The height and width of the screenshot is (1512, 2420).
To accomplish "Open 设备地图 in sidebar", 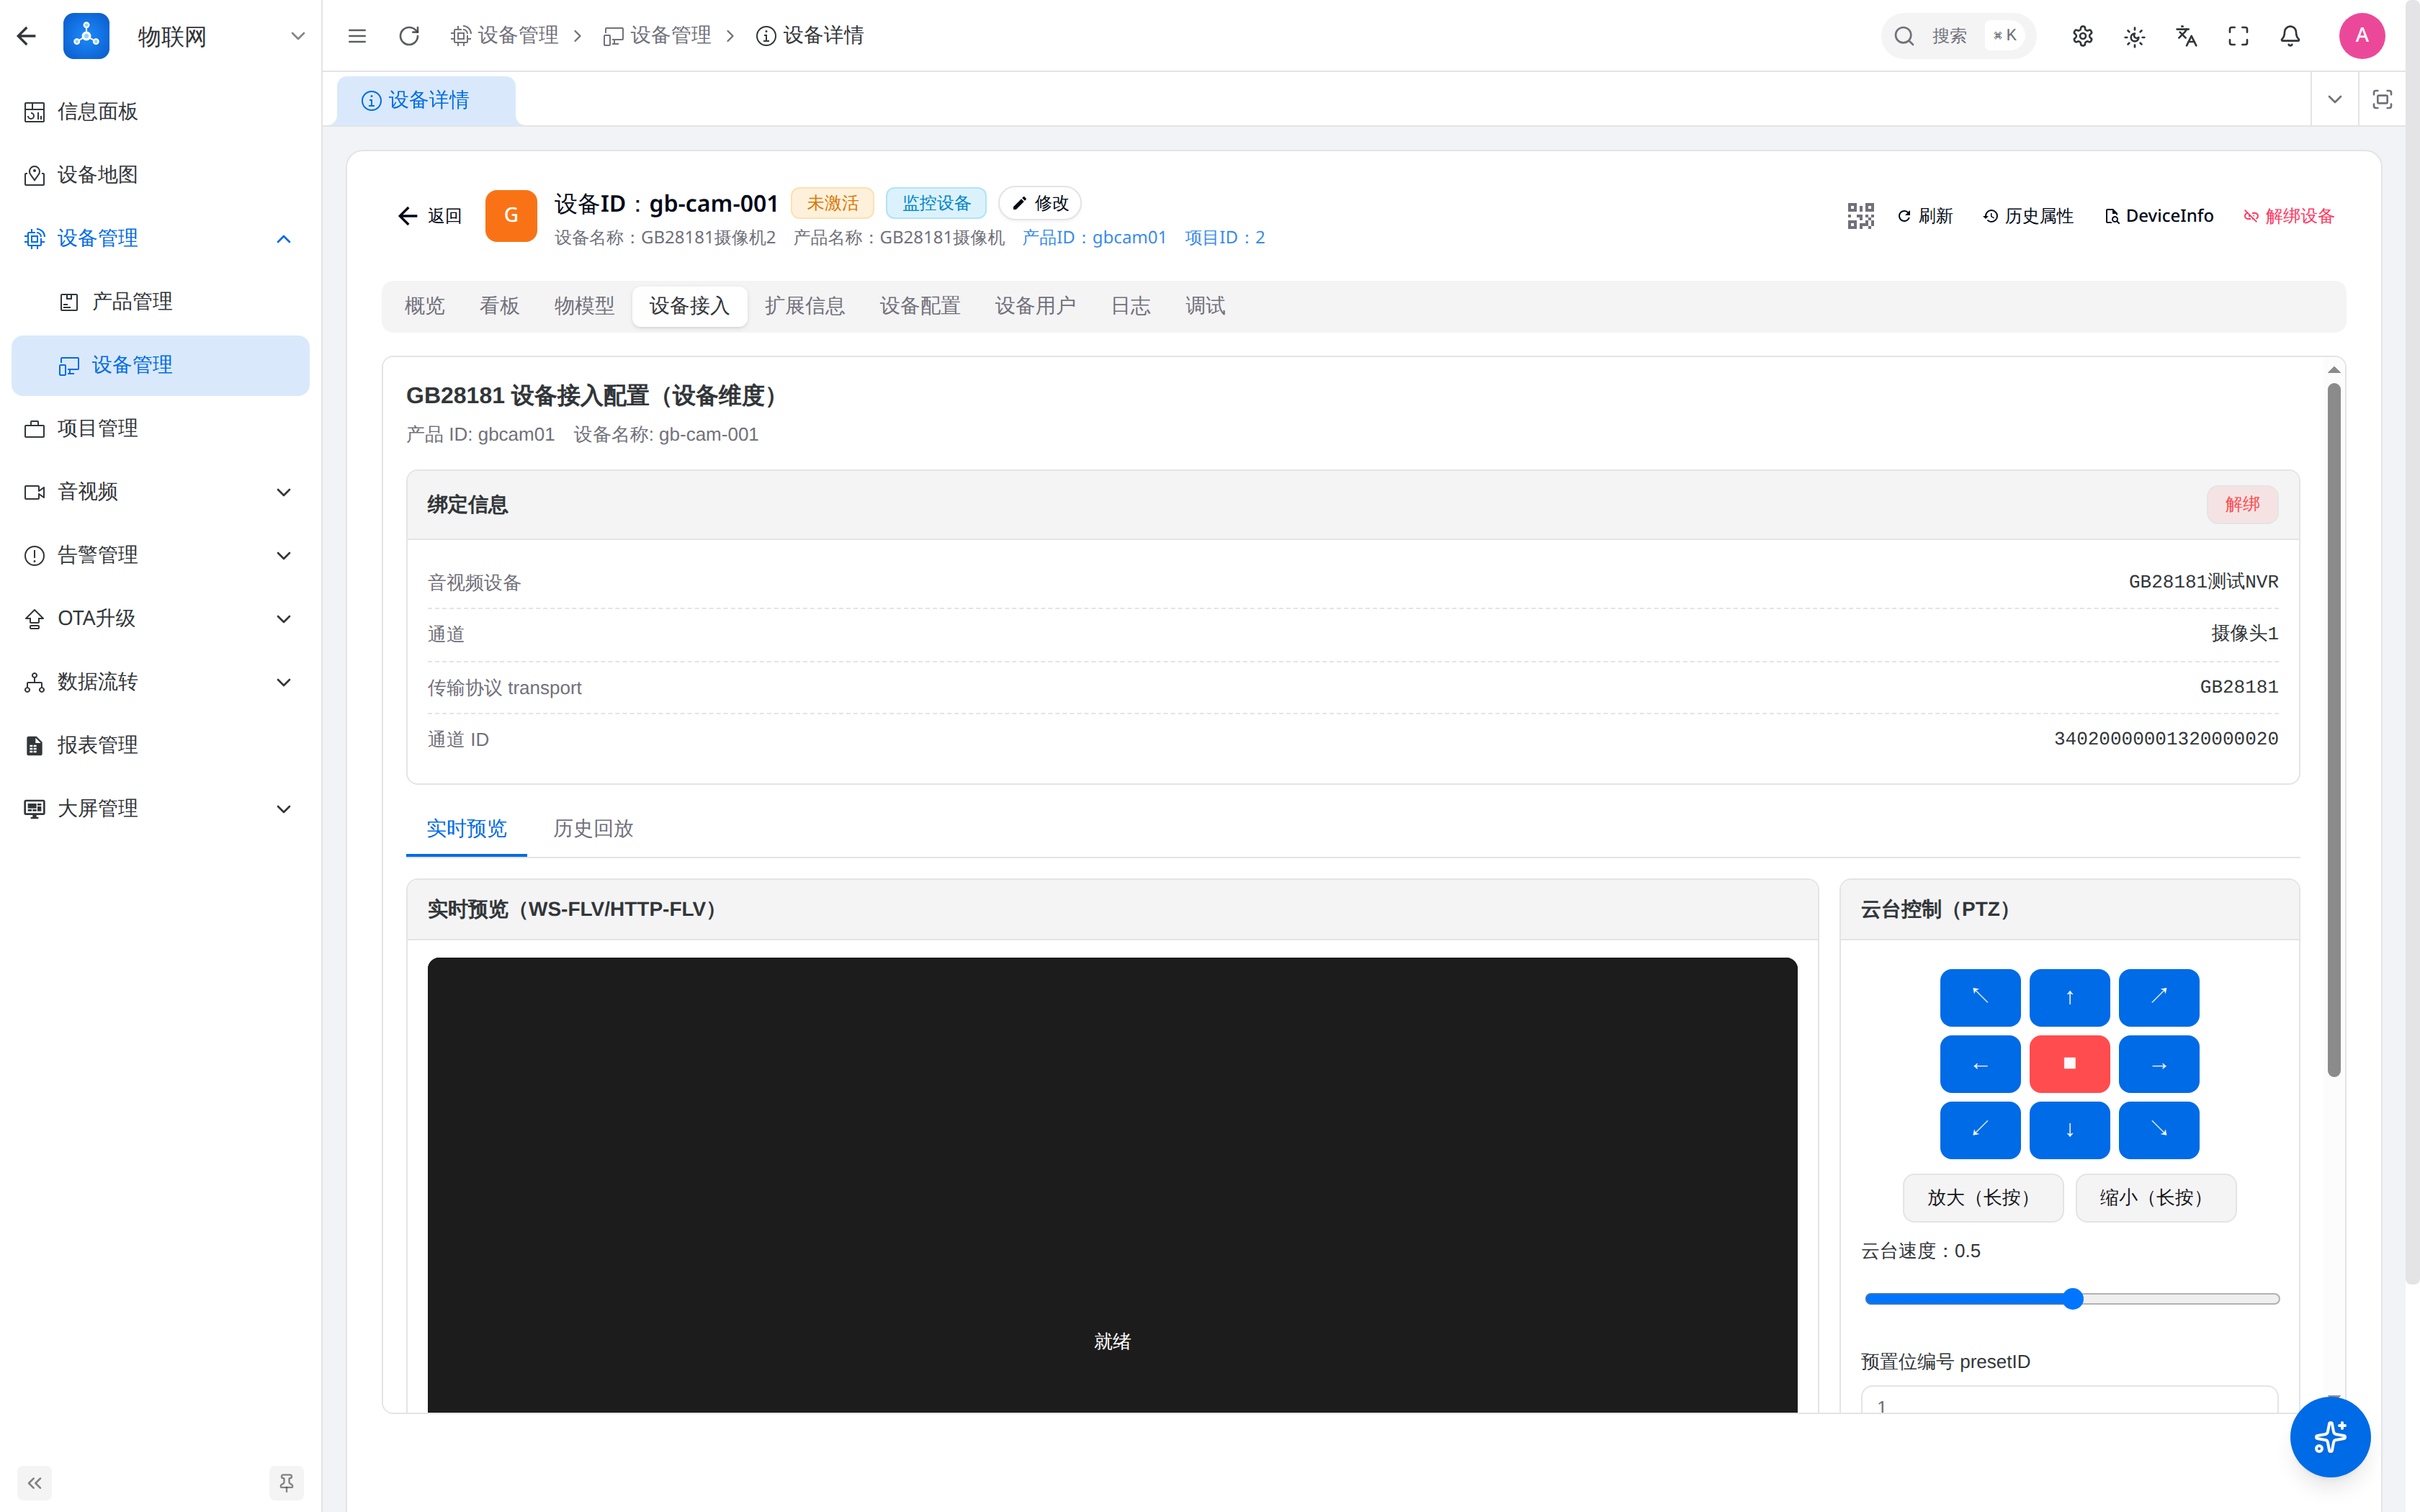I will (160, 175).
